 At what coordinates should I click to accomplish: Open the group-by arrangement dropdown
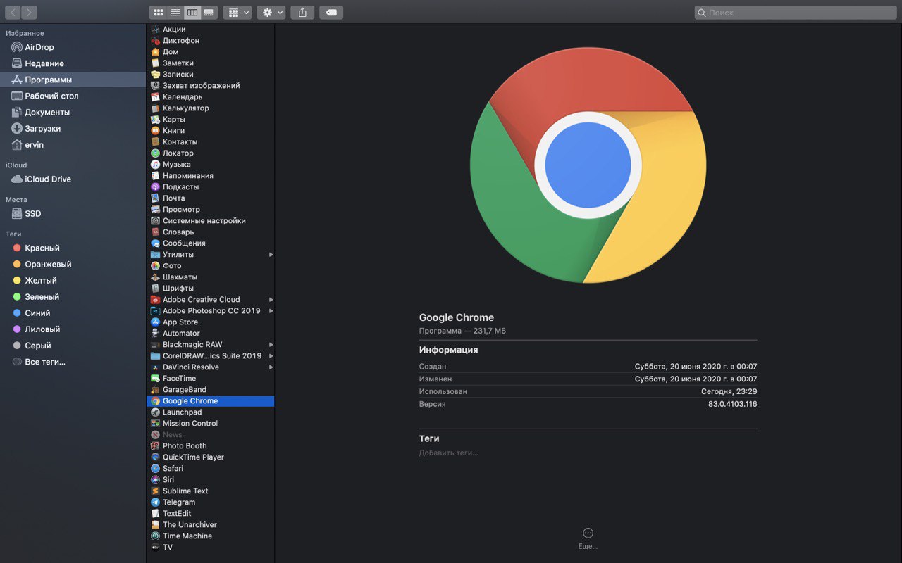coord(237,12)
